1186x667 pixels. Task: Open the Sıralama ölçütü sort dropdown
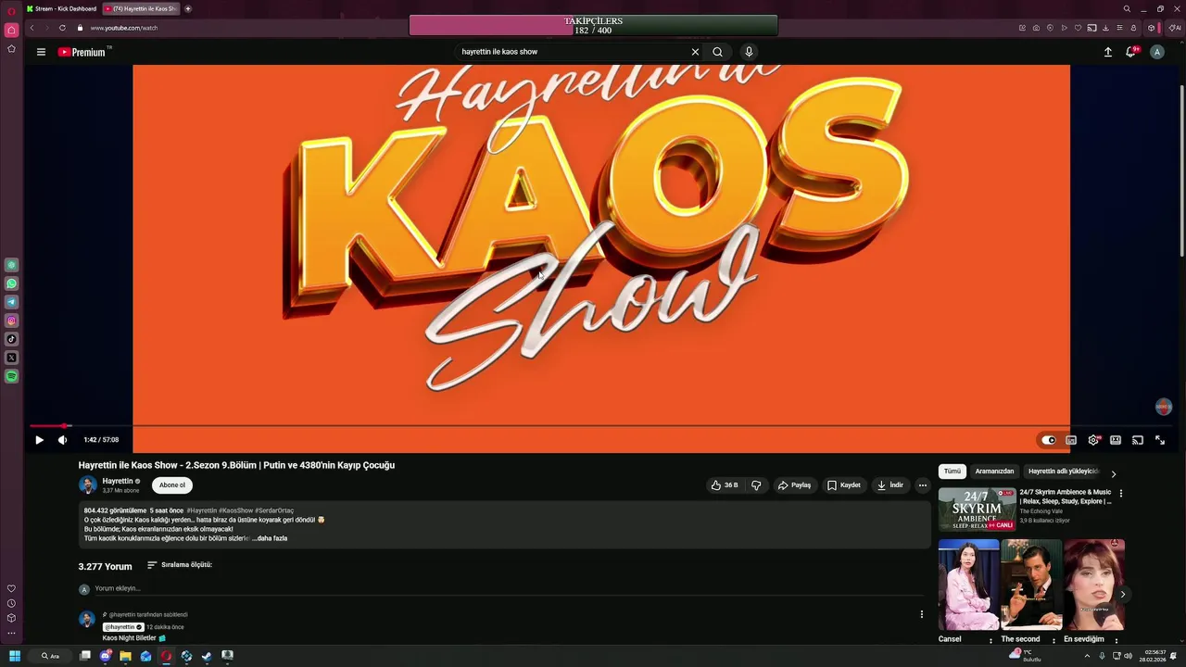180,565
